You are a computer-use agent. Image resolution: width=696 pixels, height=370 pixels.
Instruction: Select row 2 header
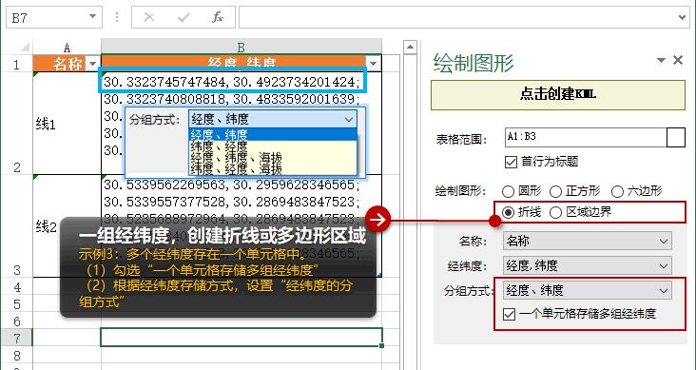coord(17,123)
